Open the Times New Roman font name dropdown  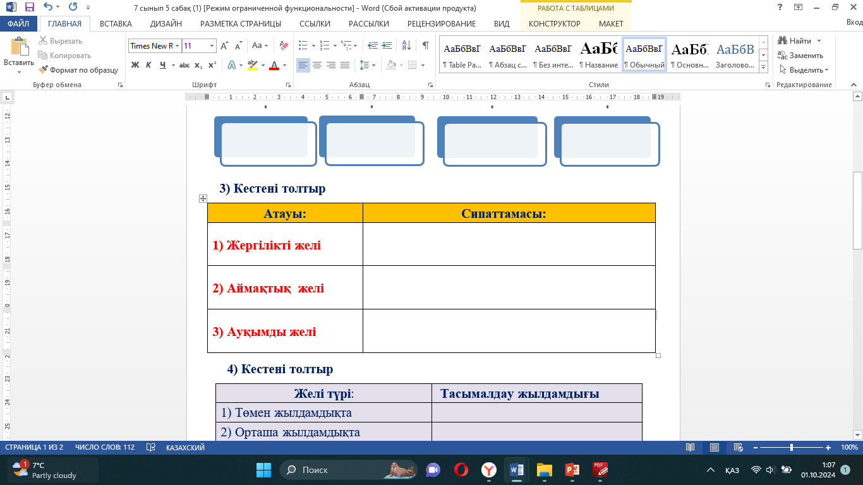click(178, 46)
